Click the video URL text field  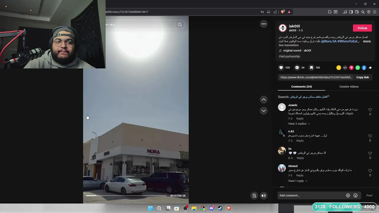click(x=316, y=77)
